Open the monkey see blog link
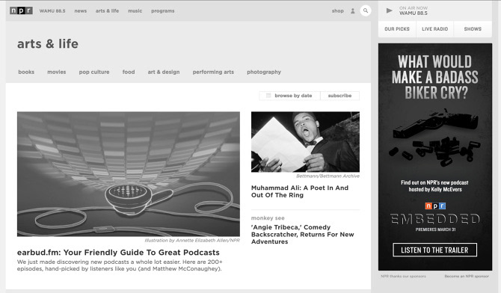Screen dimensions: 501x293 (x=268, y=218)
